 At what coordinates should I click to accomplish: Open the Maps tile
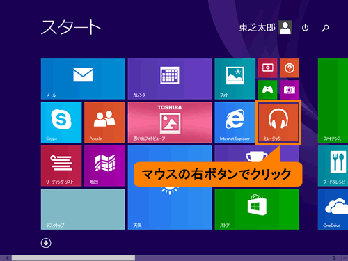click(x=104, y=166)
